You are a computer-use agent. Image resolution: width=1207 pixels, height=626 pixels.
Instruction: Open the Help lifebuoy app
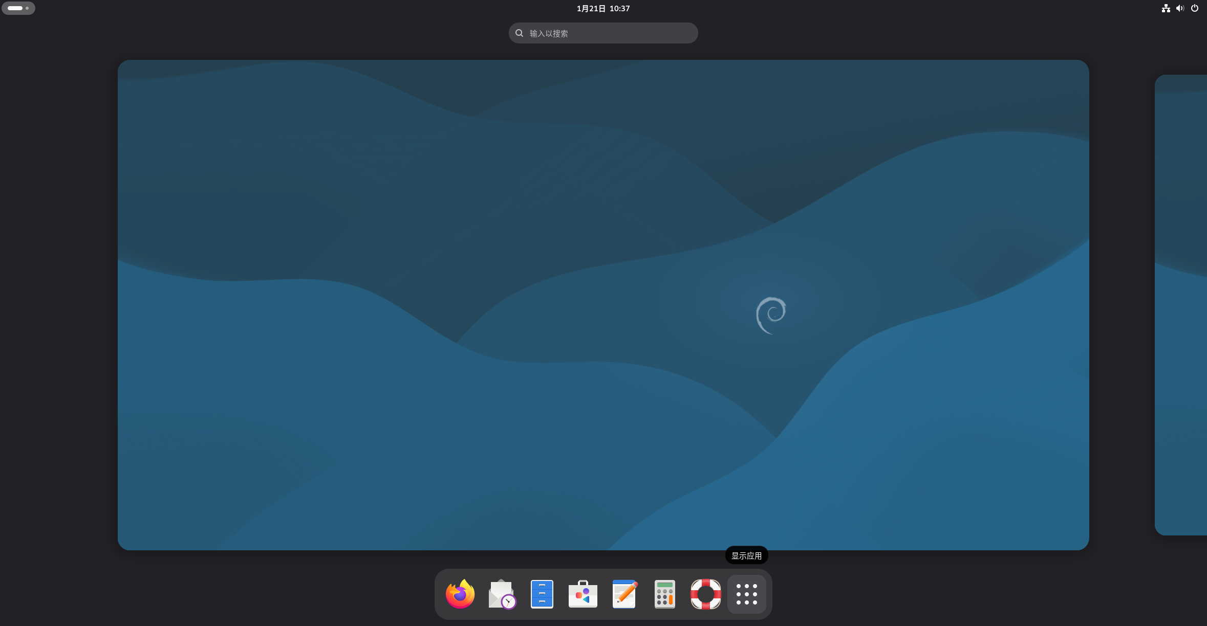(705, 594)
